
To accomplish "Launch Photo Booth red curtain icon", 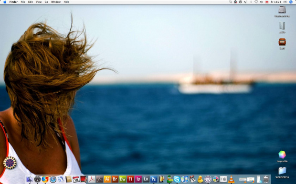I will click(x=84, y=179).
